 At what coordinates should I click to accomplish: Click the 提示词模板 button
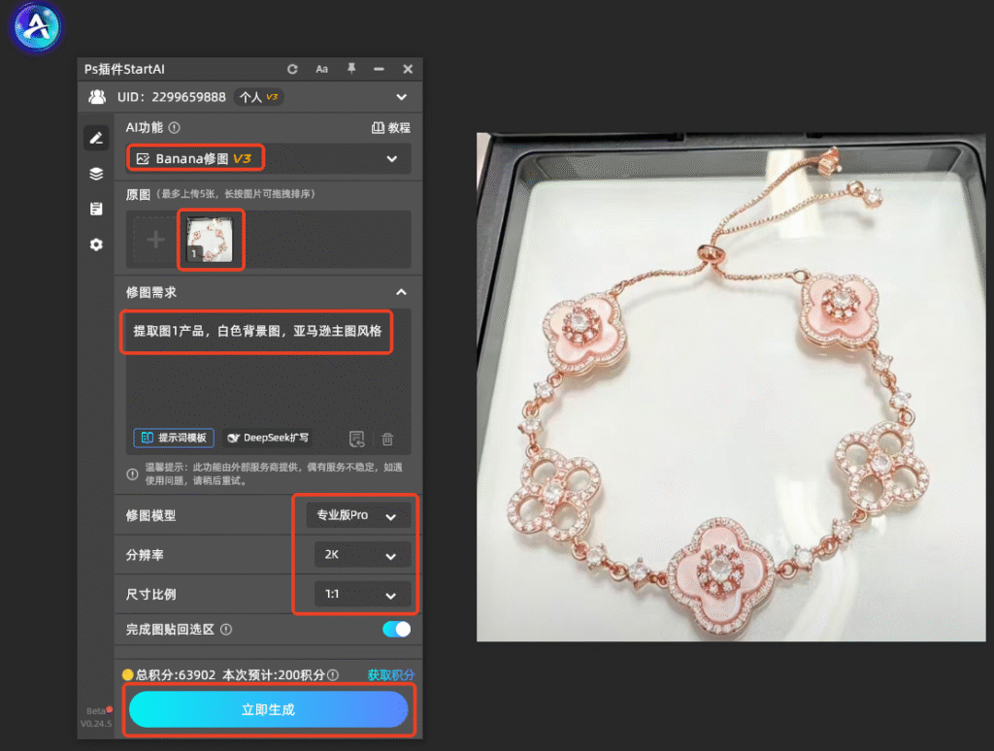(x=174, y=438)
